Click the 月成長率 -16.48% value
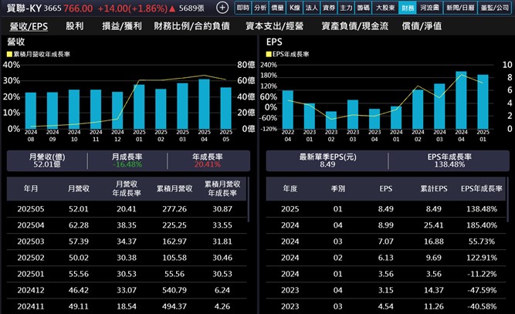 [x=127, y=164]
